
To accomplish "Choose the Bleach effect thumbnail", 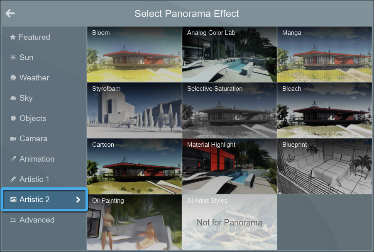I will click(324, 111).
